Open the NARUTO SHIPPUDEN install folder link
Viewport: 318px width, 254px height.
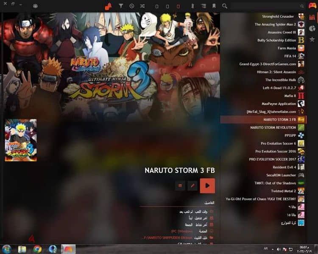(x=167, y=237)
